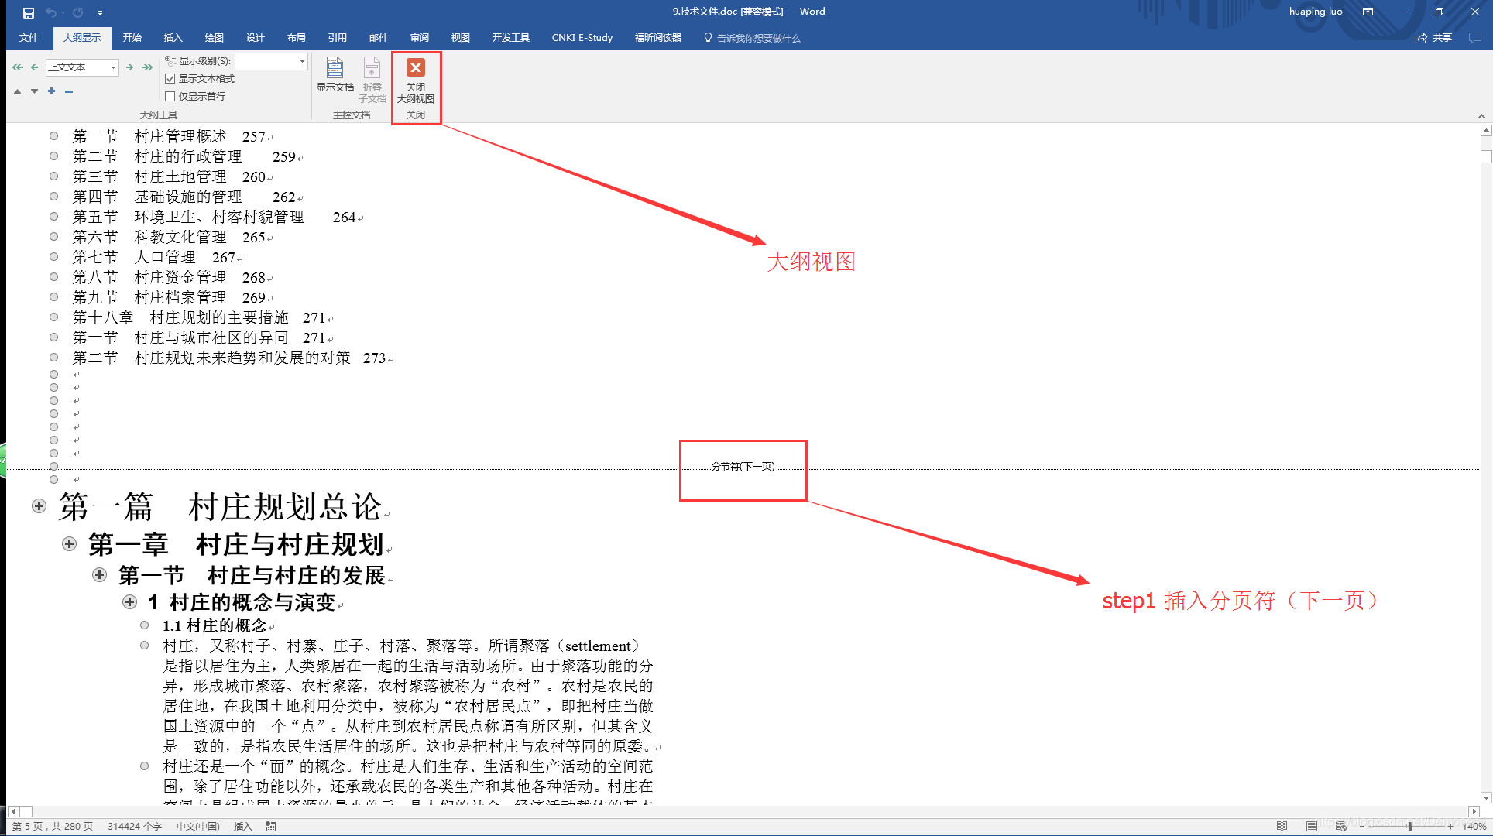Click the 折叠子文档 button

372,80
